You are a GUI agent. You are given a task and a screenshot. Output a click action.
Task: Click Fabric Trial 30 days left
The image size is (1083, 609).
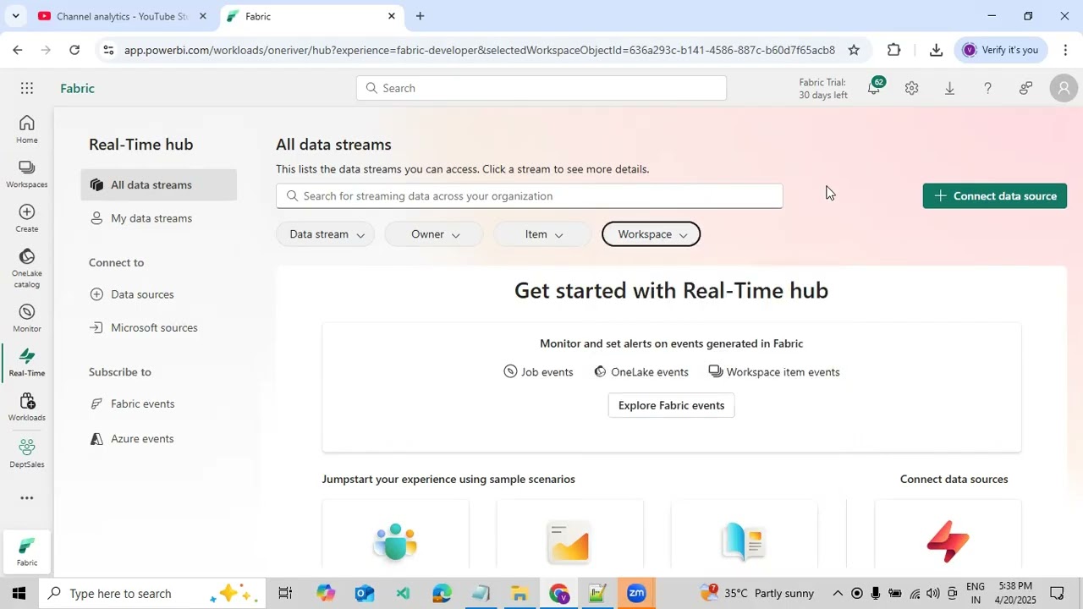click(x=823, y=88)
